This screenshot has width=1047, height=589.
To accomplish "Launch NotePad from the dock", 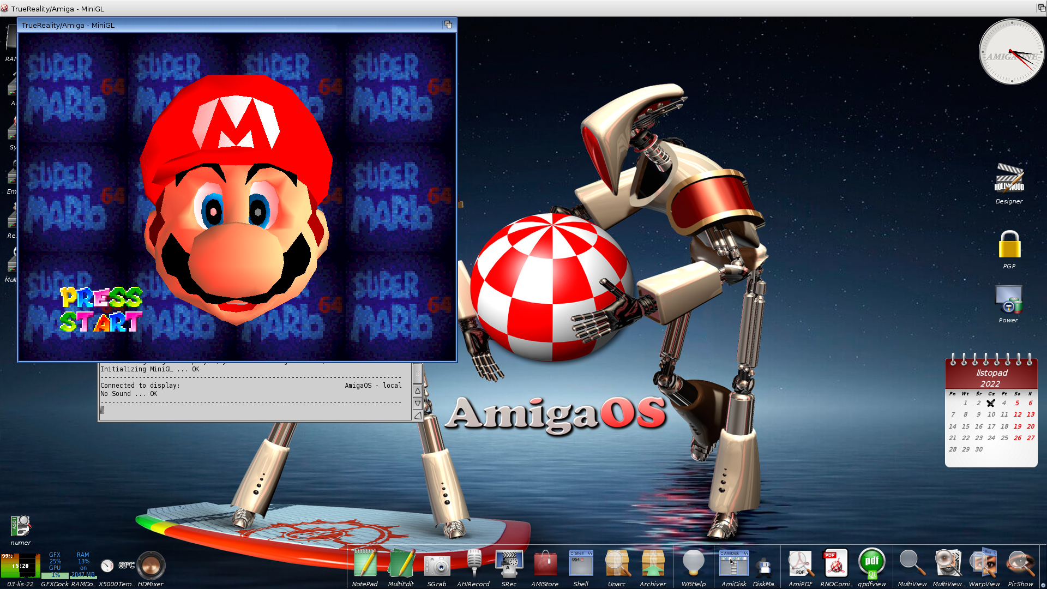I will (x=365, y=563).
